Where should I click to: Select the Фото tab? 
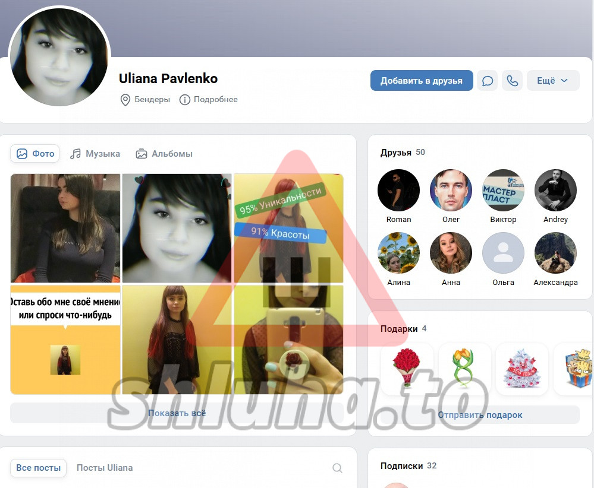coord(35,154)
